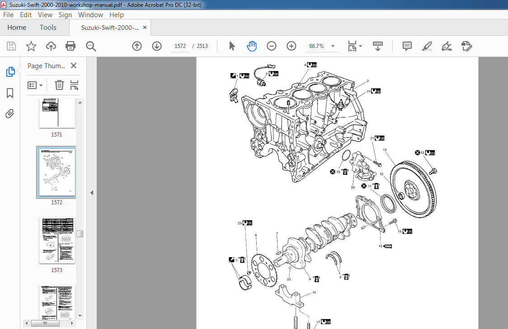Select the page 1572 thumbnail
The image size is (508, 329).
coord(57,172)
